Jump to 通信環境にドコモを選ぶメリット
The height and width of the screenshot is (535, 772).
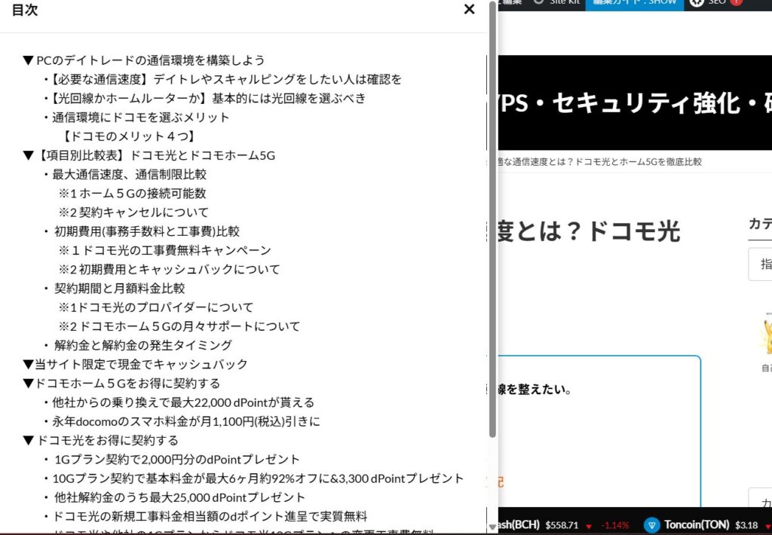click(x=141, y=118)
